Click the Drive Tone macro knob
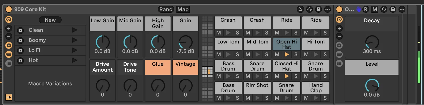The height and width of the screenshot is (105, 424). (x=130, y=85)
